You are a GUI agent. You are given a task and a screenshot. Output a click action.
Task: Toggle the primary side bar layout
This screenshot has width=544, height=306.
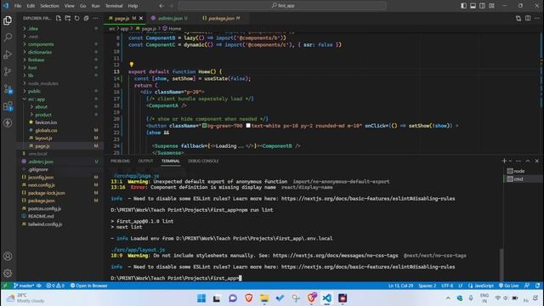coord(464,6)
